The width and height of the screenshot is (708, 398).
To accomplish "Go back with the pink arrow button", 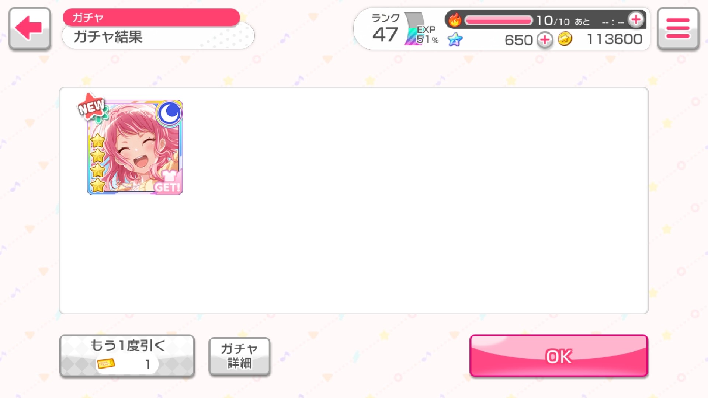I will pyautogui.click(x=29, y=28).
